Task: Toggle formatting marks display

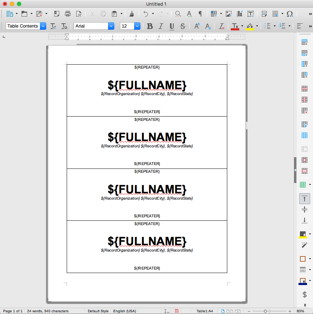Action: pyautogui.click(x=200, y=14)
